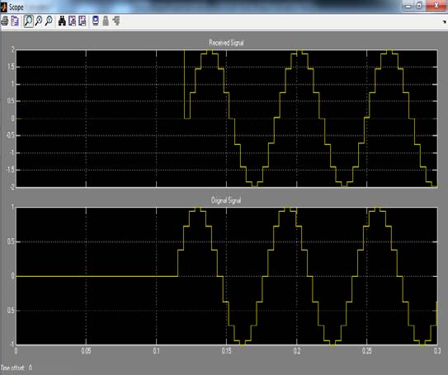The image size is (448, 375).
Task: Click Restore saved axes settings icon
Action: pos(82,21)
